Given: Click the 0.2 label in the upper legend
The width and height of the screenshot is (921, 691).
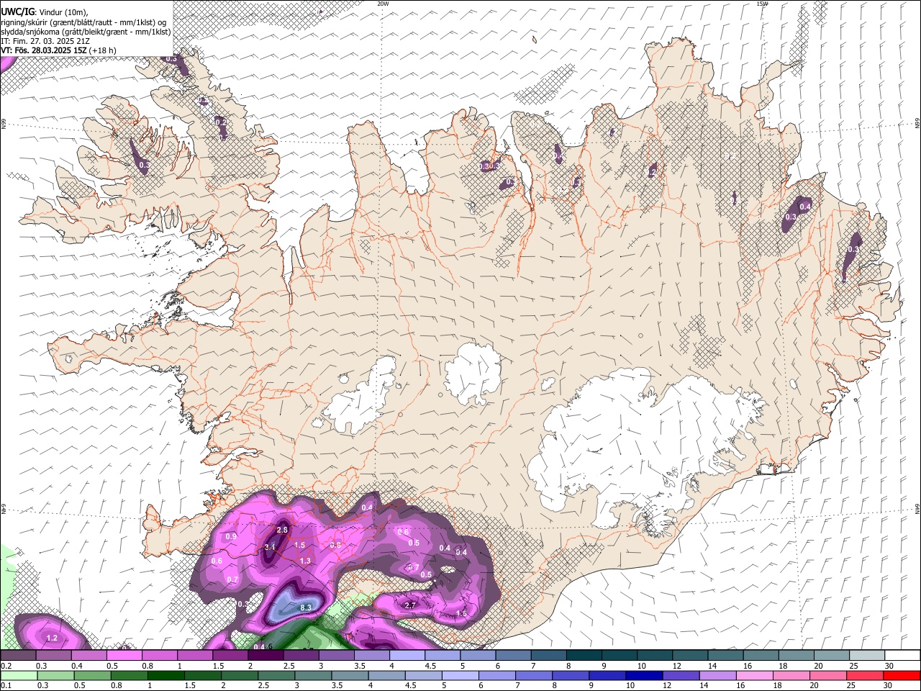Looking at the screenshot, I should (x=6, y=666).
